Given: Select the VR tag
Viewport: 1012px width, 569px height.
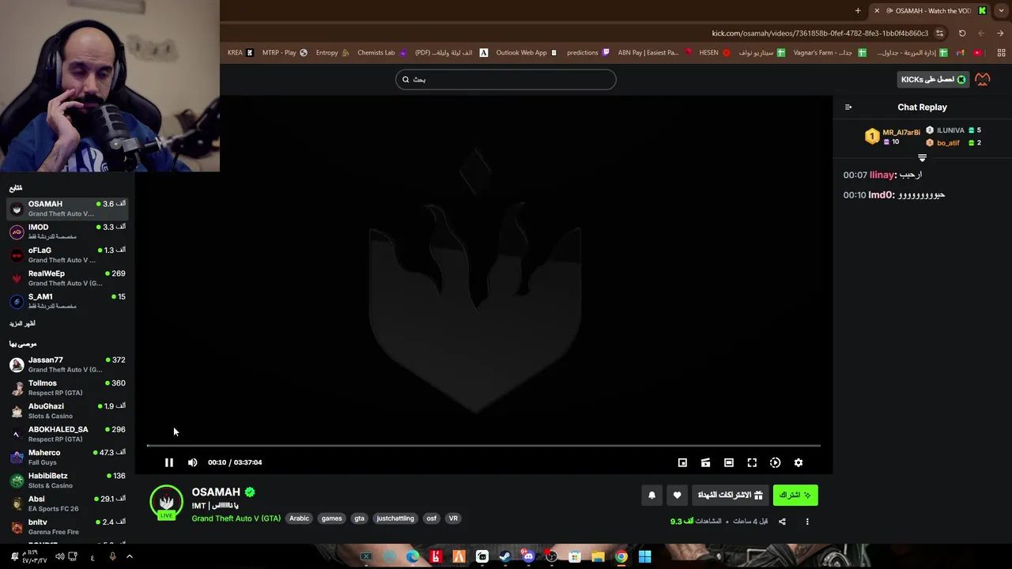Looking at the screenshot, I should (453, 518).
